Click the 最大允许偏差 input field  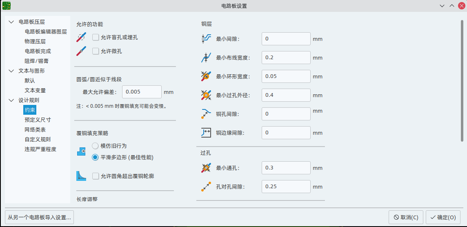pos(142,92)
